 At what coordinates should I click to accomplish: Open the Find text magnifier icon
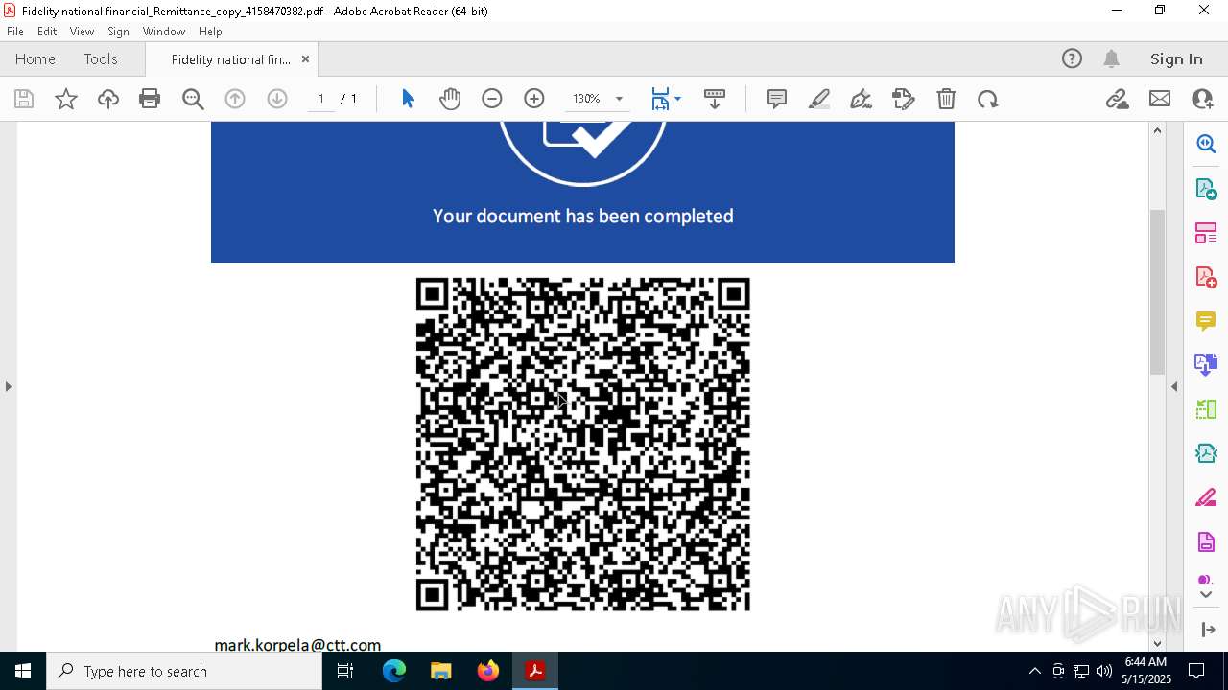(x=193, y=99)
